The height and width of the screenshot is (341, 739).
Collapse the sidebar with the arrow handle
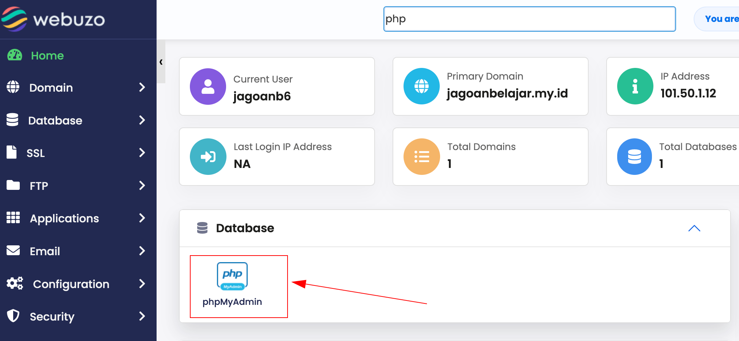click(x=161, y=62)
